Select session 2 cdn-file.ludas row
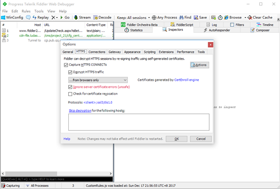 (x=57, y=35)
